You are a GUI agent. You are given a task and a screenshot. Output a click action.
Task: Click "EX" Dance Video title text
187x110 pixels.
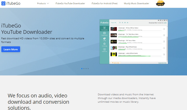(x=127, y=41)
